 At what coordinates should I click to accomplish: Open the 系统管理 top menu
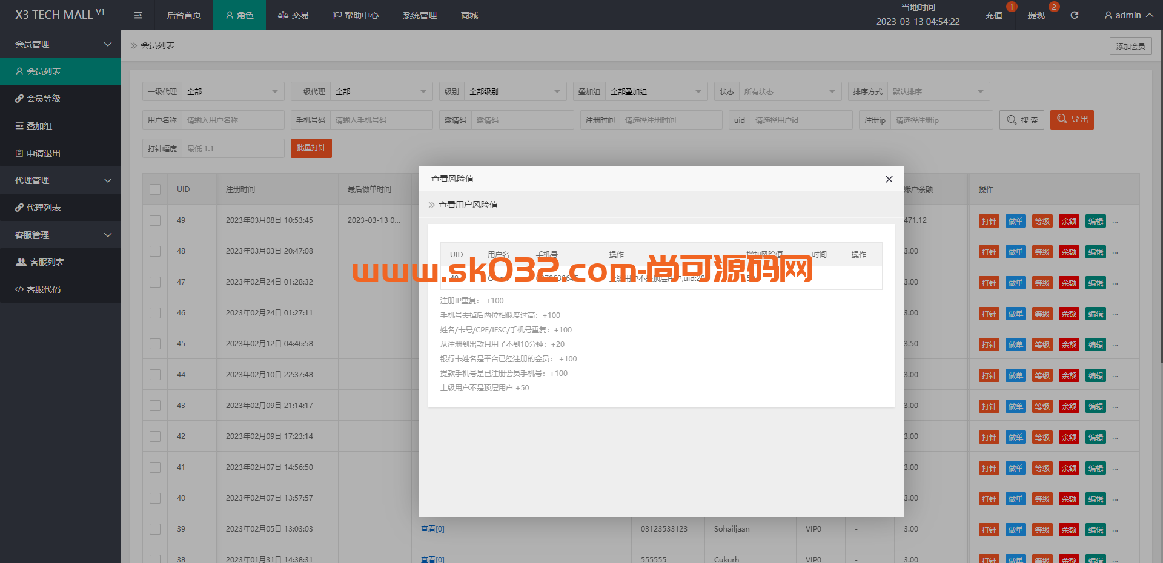[419, 15]
